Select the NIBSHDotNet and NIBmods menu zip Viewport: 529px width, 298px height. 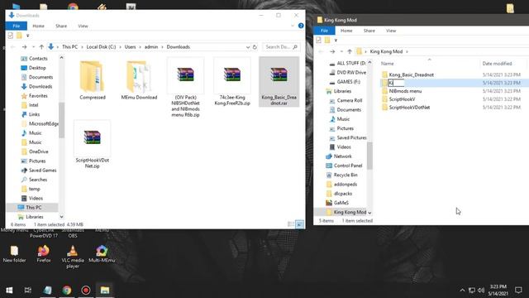[185, 88]
